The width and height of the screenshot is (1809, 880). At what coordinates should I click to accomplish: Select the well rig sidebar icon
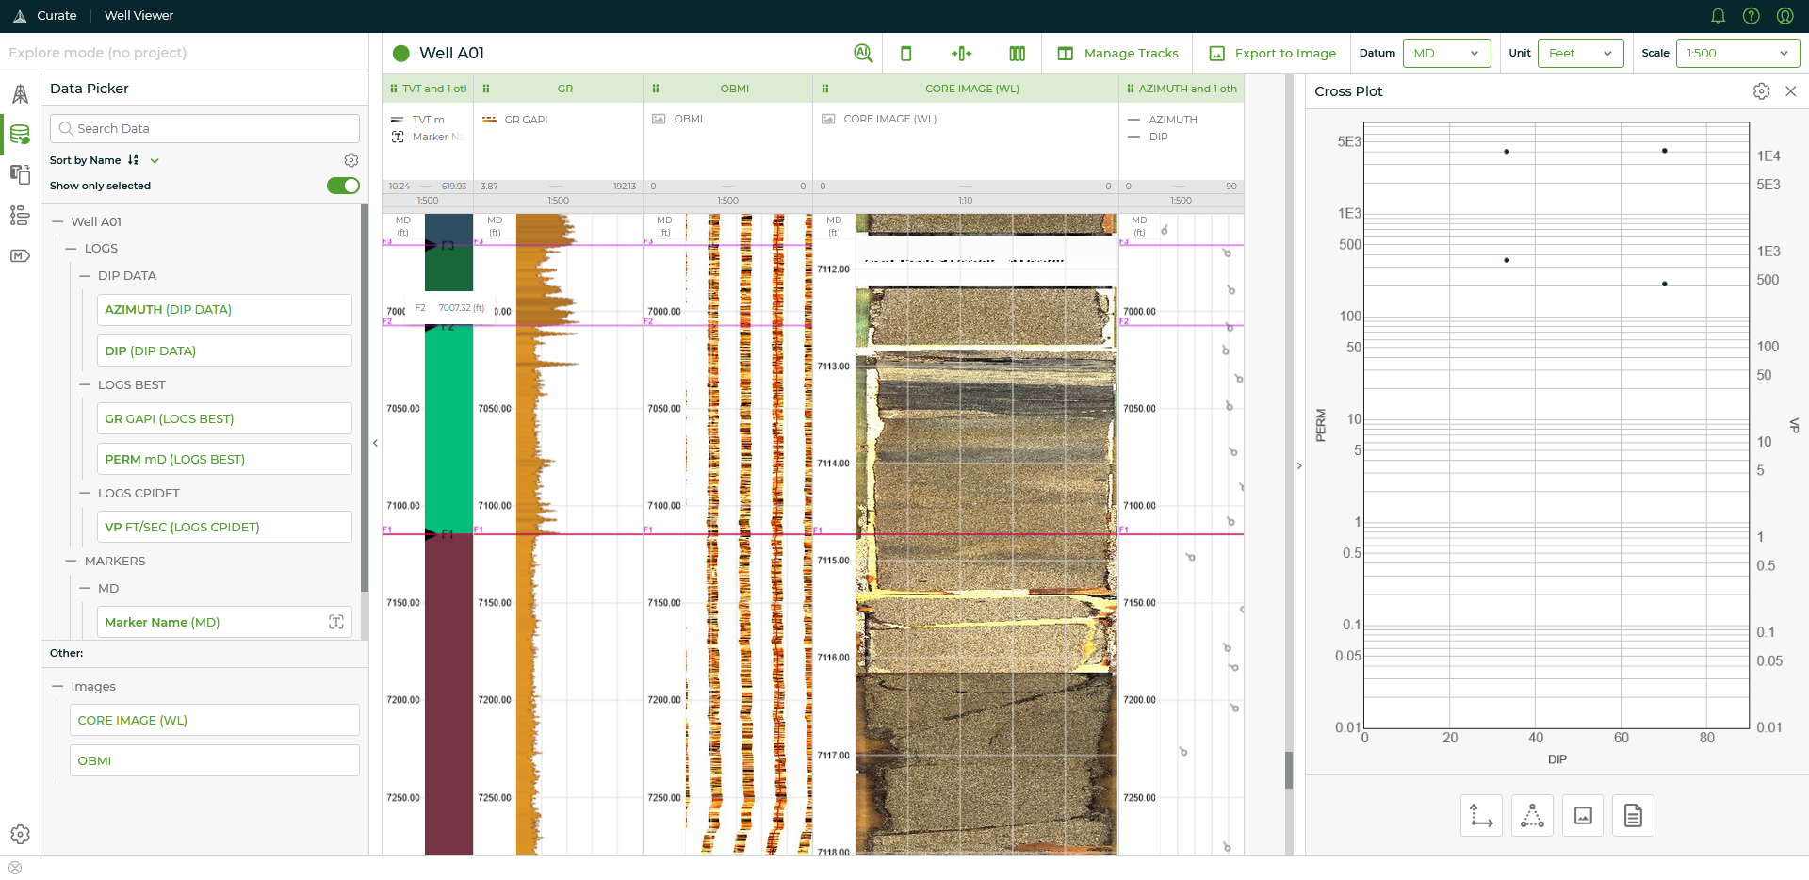pos(20,93)
